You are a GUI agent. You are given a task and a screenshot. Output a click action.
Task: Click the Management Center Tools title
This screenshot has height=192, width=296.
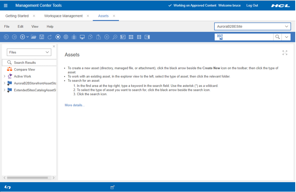pos(38,5)
